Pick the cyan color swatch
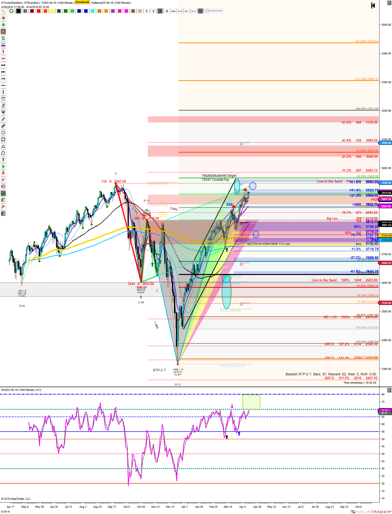392x514 pixels. pyautogui.click(x=93, y=11)
